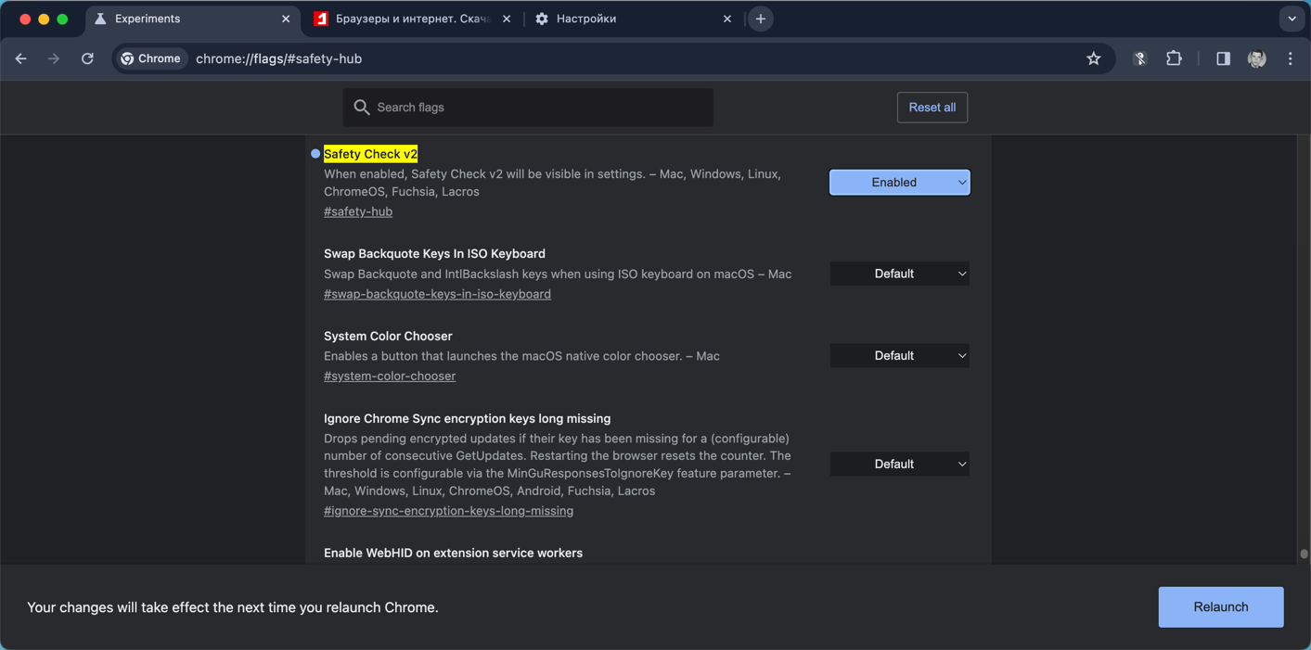1311x650 pixels.
Task: Open the profile avatar menu
Action: pos(1257,58)
